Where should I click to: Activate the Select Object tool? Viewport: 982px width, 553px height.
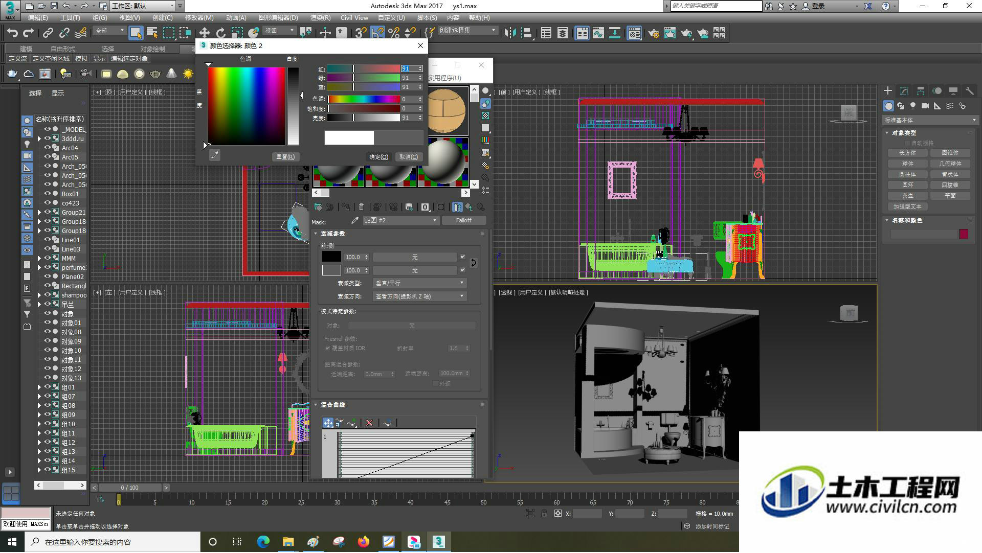click(x=136, y=33)
